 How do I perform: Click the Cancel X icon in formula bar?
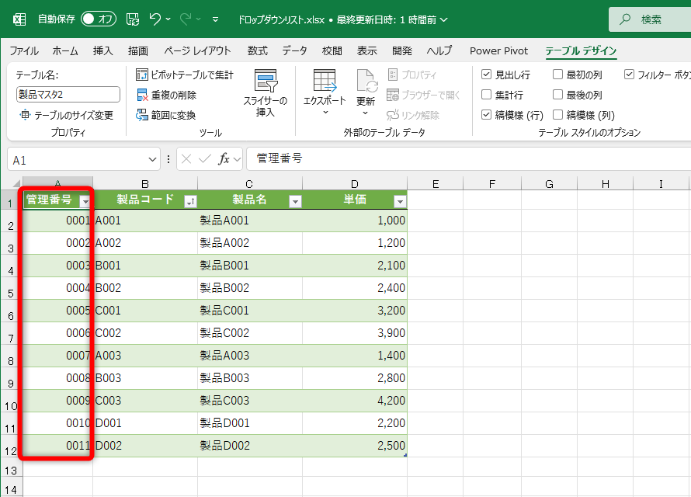tap(186, 159)
